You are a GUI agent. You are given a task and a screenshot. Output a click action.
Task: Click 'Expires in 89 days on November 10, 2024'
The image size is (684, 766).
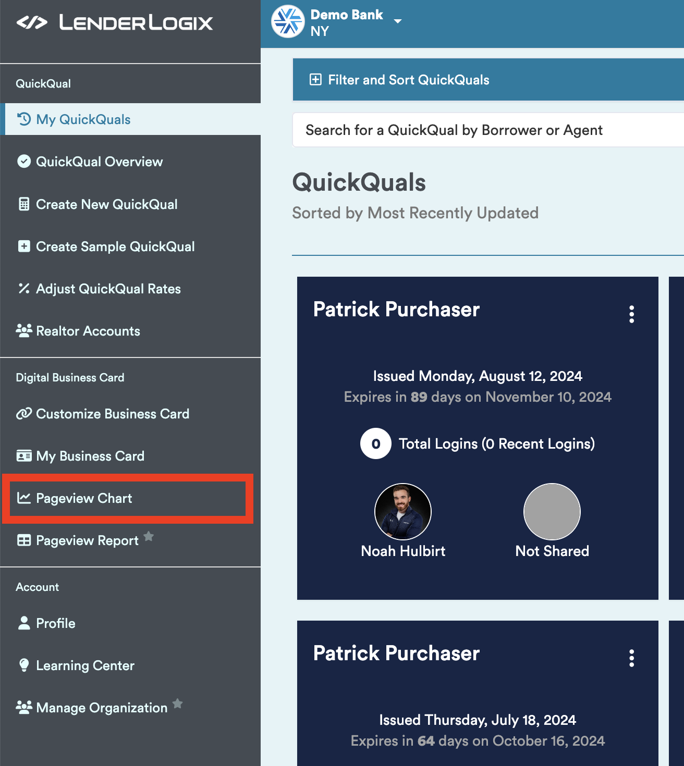[x=478, y=397]
